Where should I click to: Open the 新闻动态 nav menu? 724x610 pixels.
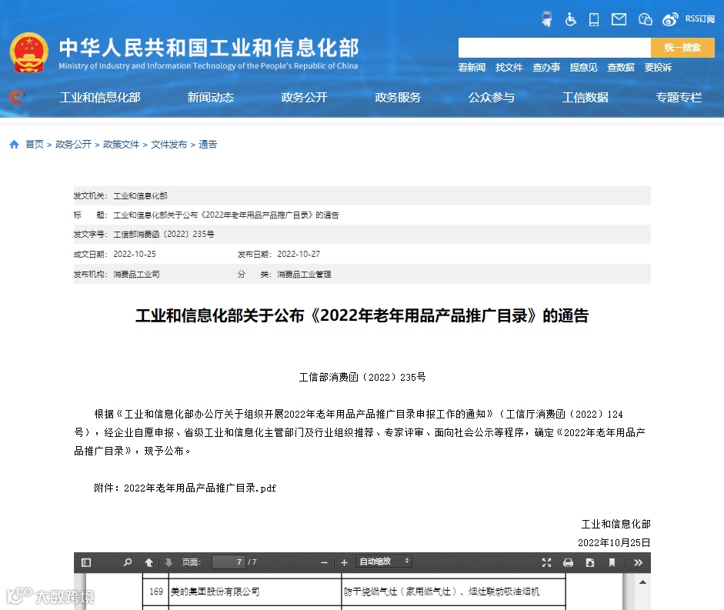[x=211, y=98]
